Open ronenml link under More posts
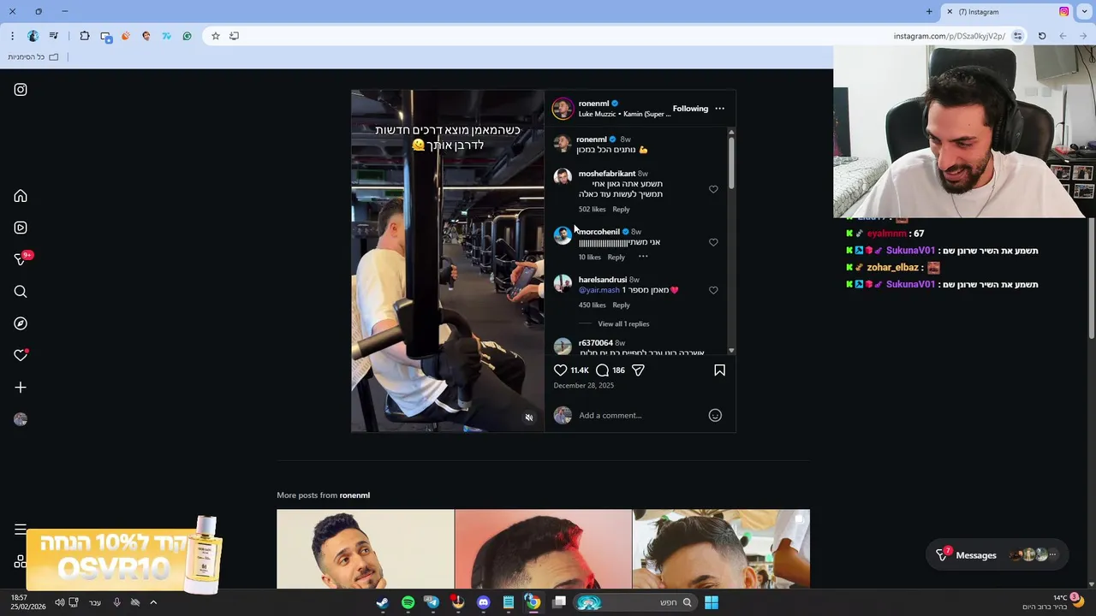 pos(354,495)
